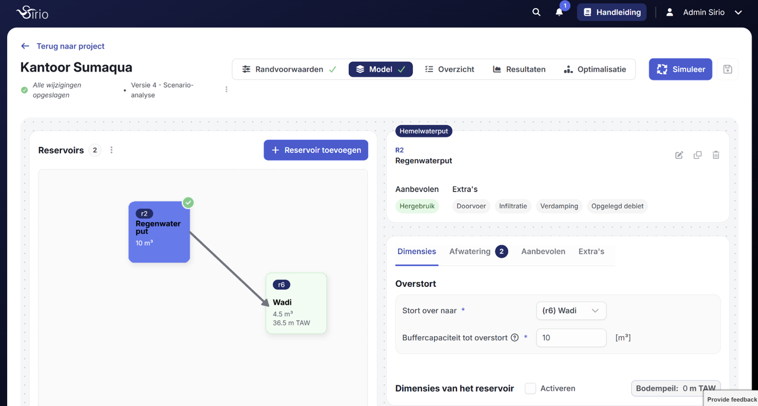
Task: Click the Randvoorwaarden sliders icon
Action: [246, 69]
